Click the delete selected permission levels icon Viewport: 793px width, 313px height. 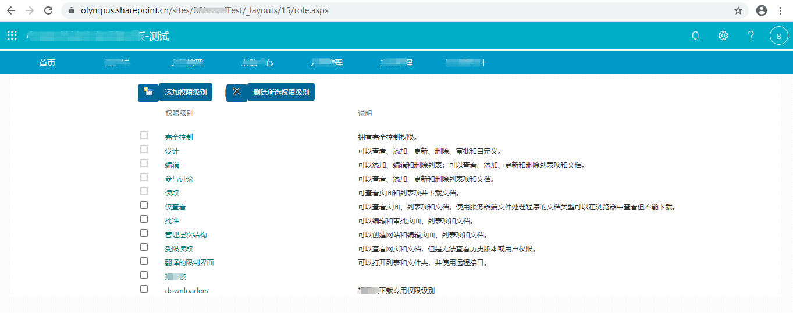(236, 93)
